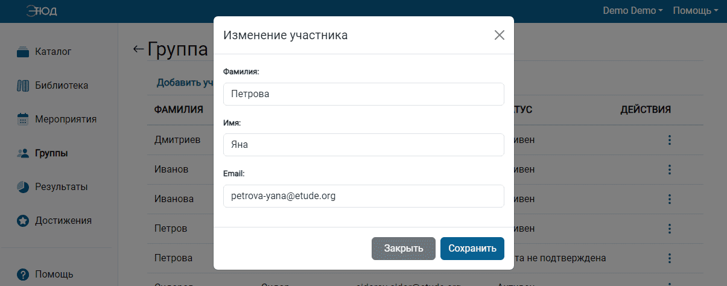Screen dimensions: 727x286
Task: Open Результаты in the sidebar
Action: tap(62, 187)
